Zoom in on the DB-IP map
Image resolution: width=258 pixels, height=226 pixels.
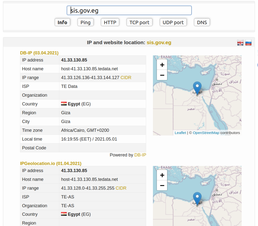(x=162, y=65)
